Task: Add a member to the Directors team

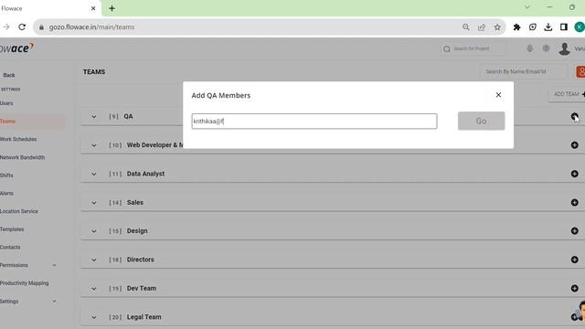Action: pyautogui.click(x=575, y=260)
